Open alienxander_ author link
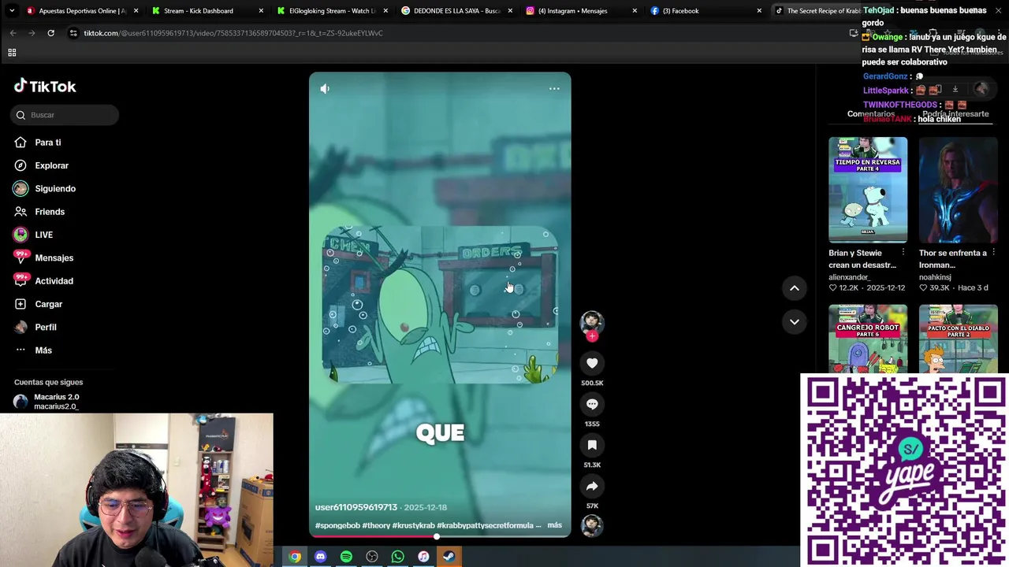The image size is (1009, 567). (849, 277)
